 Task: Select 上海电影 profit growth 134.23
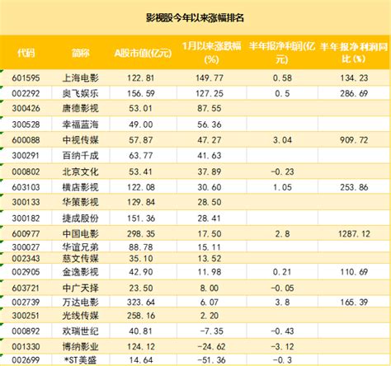click(354, 78)
